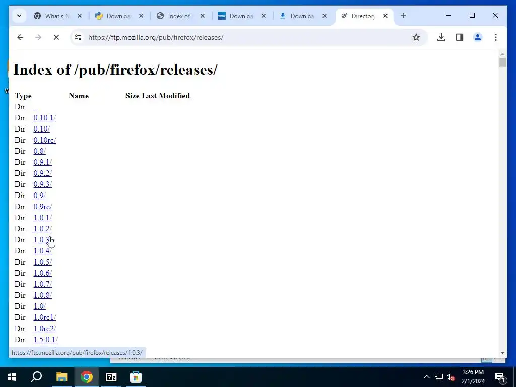Open the 1.0rc2/ directory
516x387 pixels.
pos(45,329)
